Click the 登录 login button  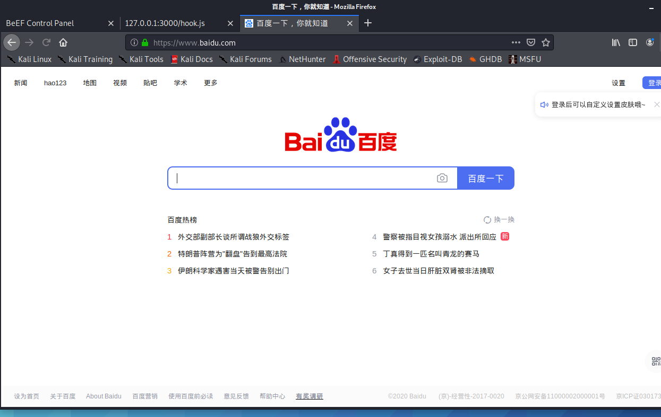(x=652, y=83)
